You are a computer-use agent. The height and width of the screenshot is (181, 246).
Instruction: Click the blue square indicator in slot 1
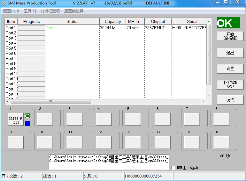[27, 123]
